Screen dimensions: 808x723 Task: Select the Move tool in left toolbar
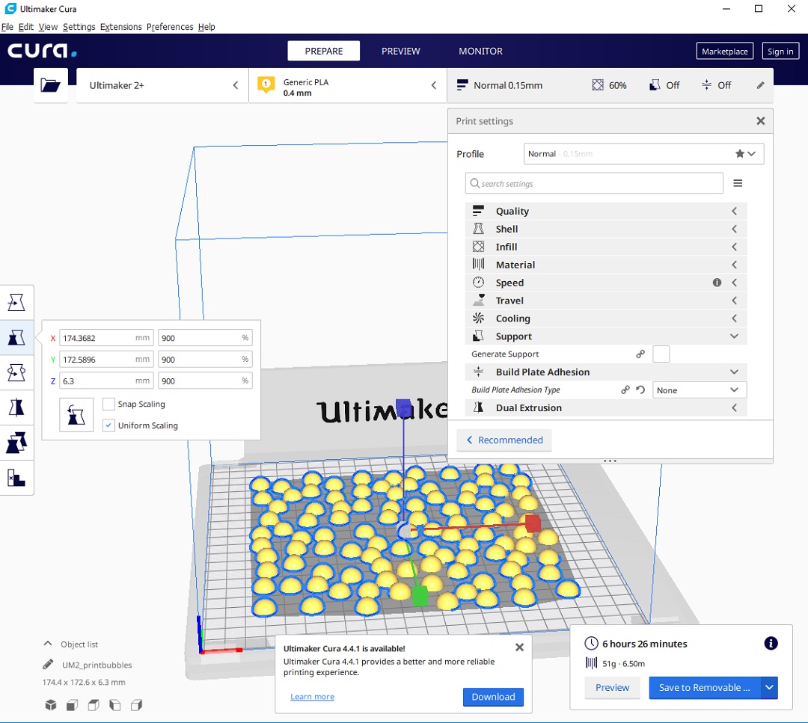[x=16, y=303]
